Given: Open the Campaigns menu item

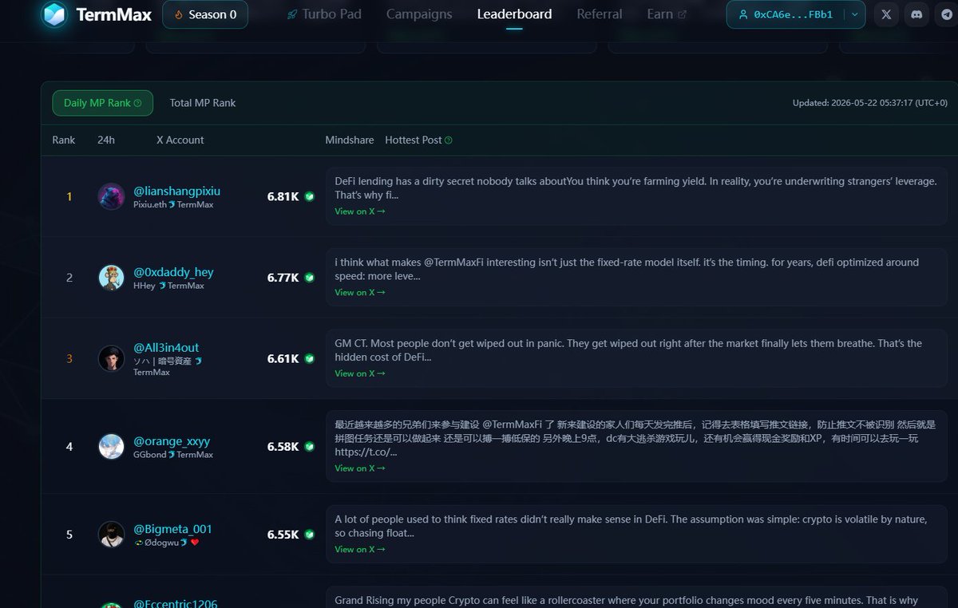Looking at the screenshot, I should tap(419, 14).
